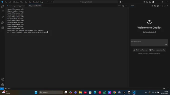This screenshot has width=170, height=95.
Task: Click Show project config button
Action: [157, 50]
